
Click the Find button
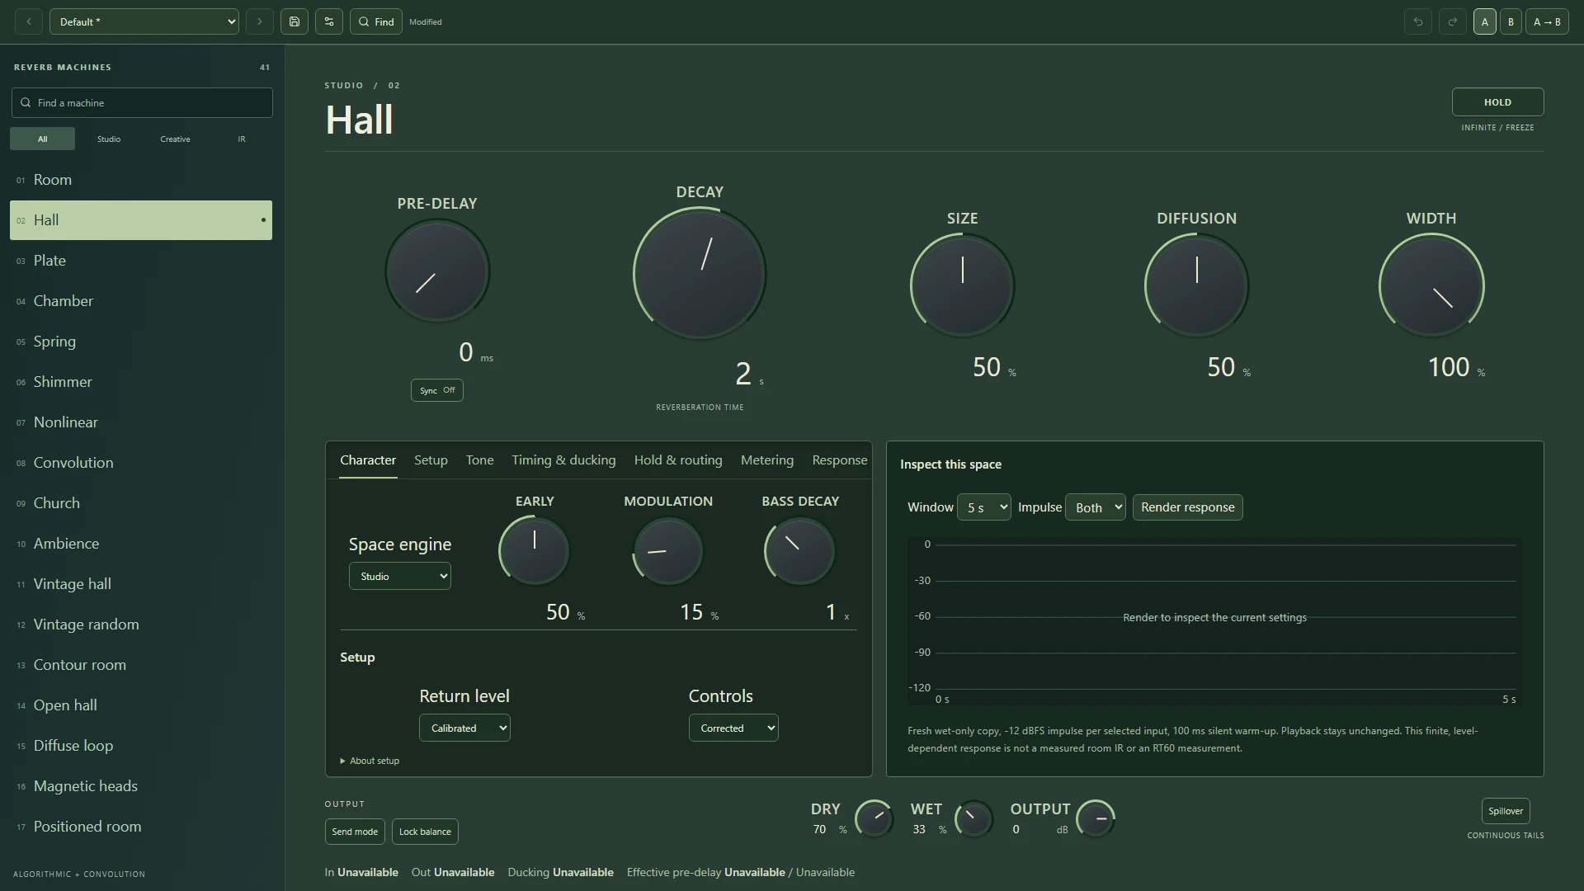(376, 21)
